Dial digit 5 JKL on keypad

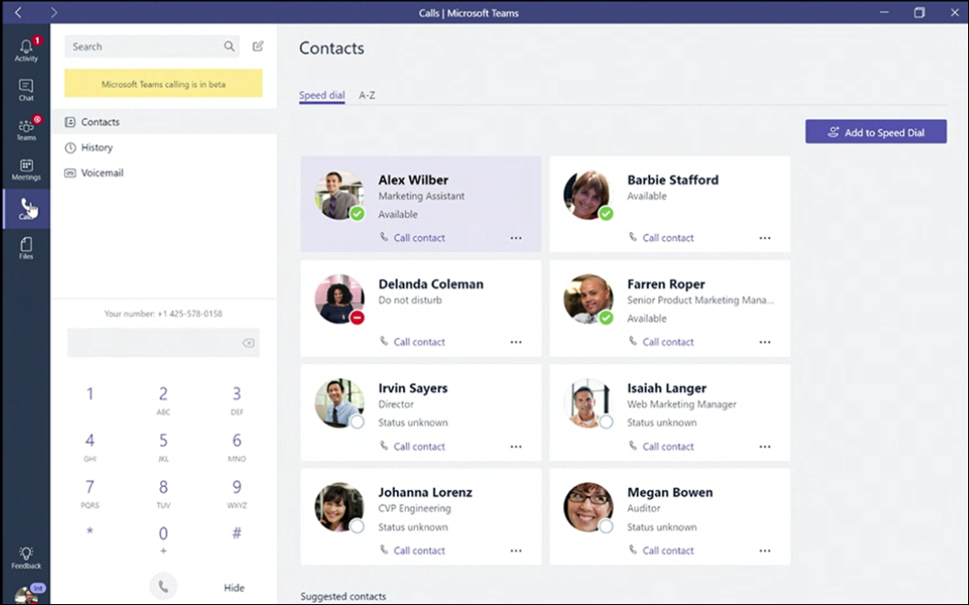point(163,446)
